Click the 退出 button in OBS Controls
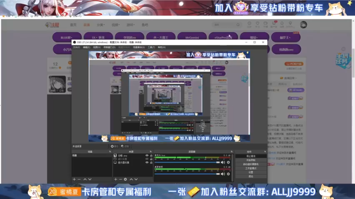Image resolution: width=355 pixels, height=199 pixels. click(251, 176)
